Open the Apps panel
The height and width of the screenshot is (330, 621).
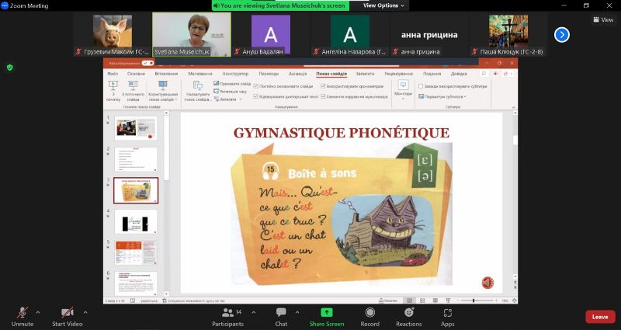click(x=448, y=316)
